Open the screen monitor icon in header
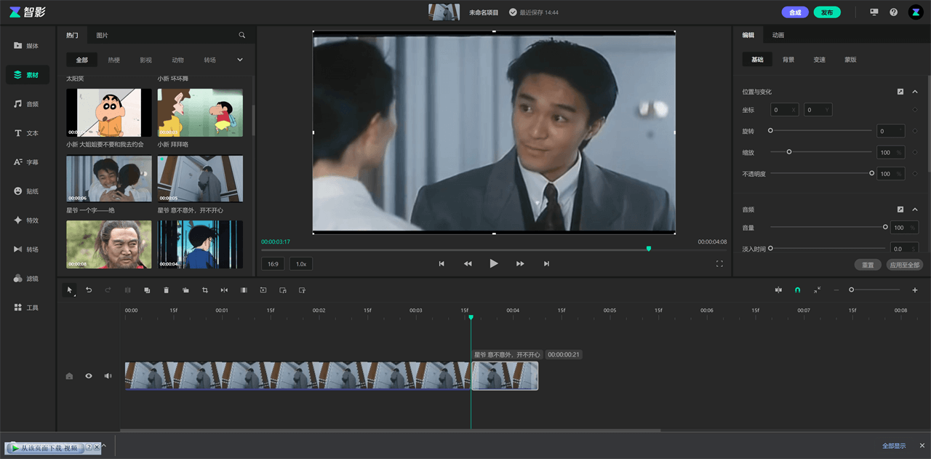Screen dimensions: 931x459 click(874, 12)
